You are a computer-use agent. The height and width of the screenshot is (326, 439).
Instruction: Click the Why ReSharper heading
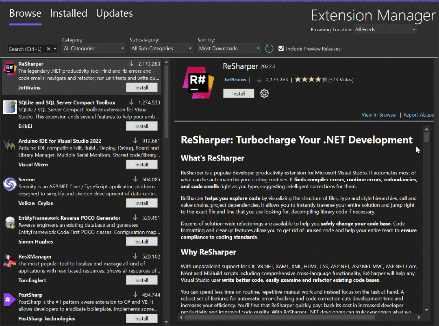[x=209, y=252]
